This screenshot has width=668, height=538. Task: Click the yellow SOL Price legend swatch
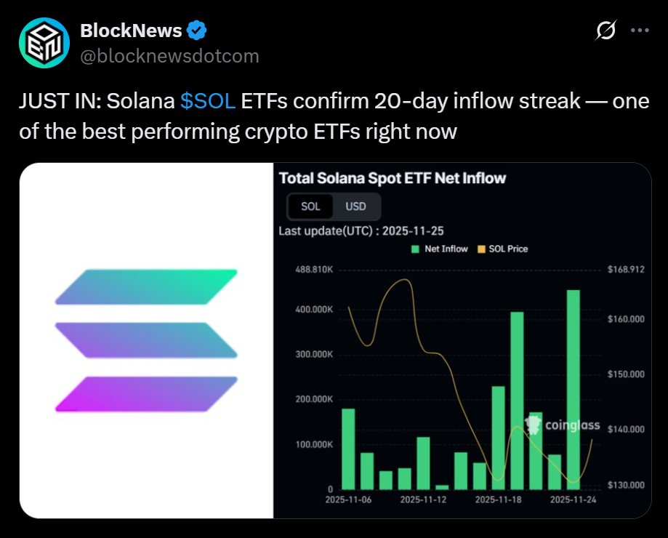coord(480,249)
